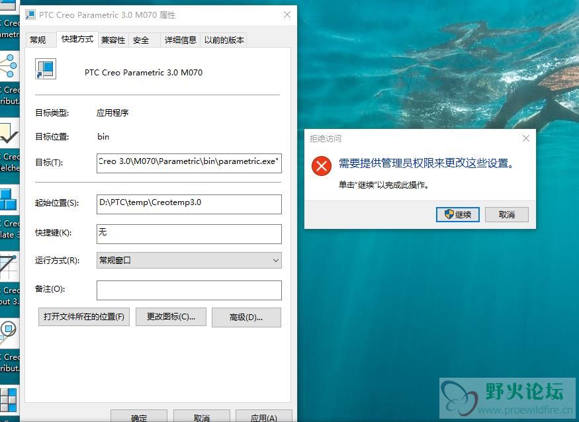The height and width of the screenshot is (422, 579).
Task: Click the properties window title bar icon
Action: 30,15
